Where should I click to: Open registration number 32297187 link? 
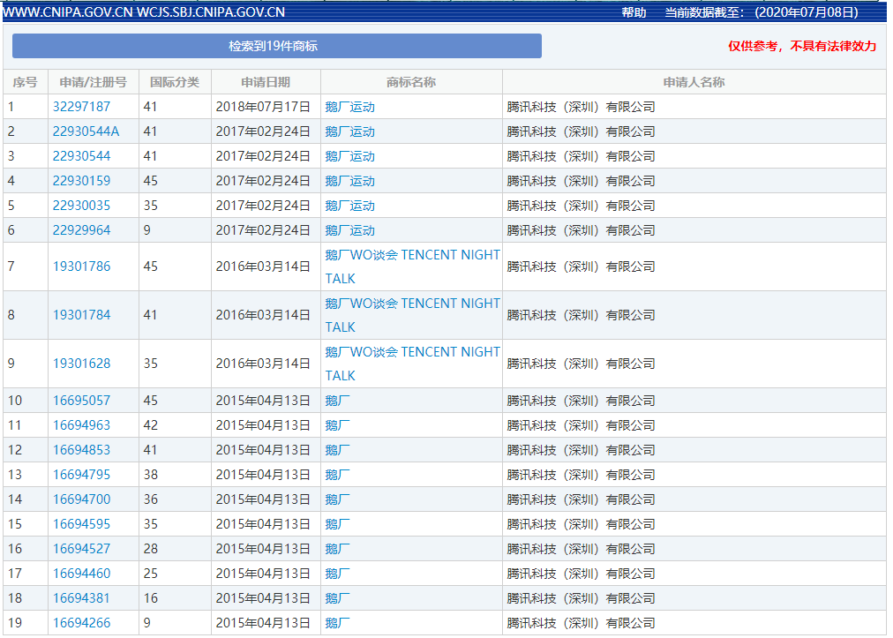[81, 107]
